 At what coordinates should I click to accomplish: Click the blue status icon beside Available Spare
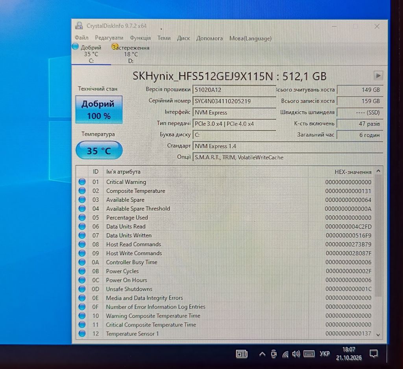tap(82, 200)
